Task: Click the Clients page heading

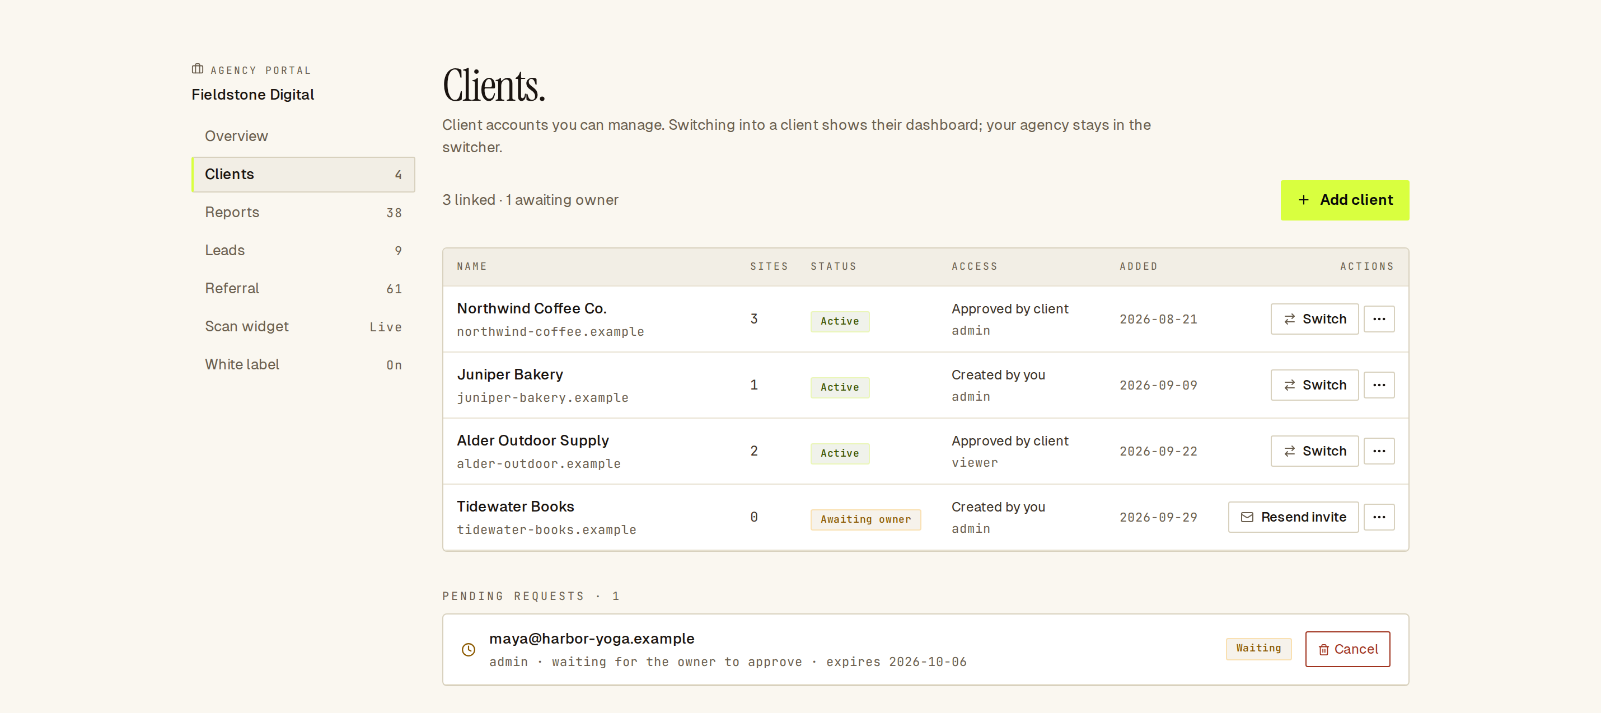Action: (x=494, y=86)
